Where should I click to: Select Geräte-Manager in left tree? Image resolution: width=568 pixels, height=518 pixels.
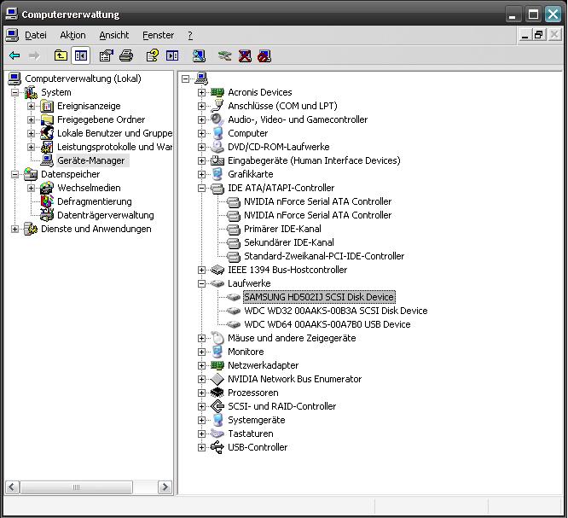pos(91,160)
